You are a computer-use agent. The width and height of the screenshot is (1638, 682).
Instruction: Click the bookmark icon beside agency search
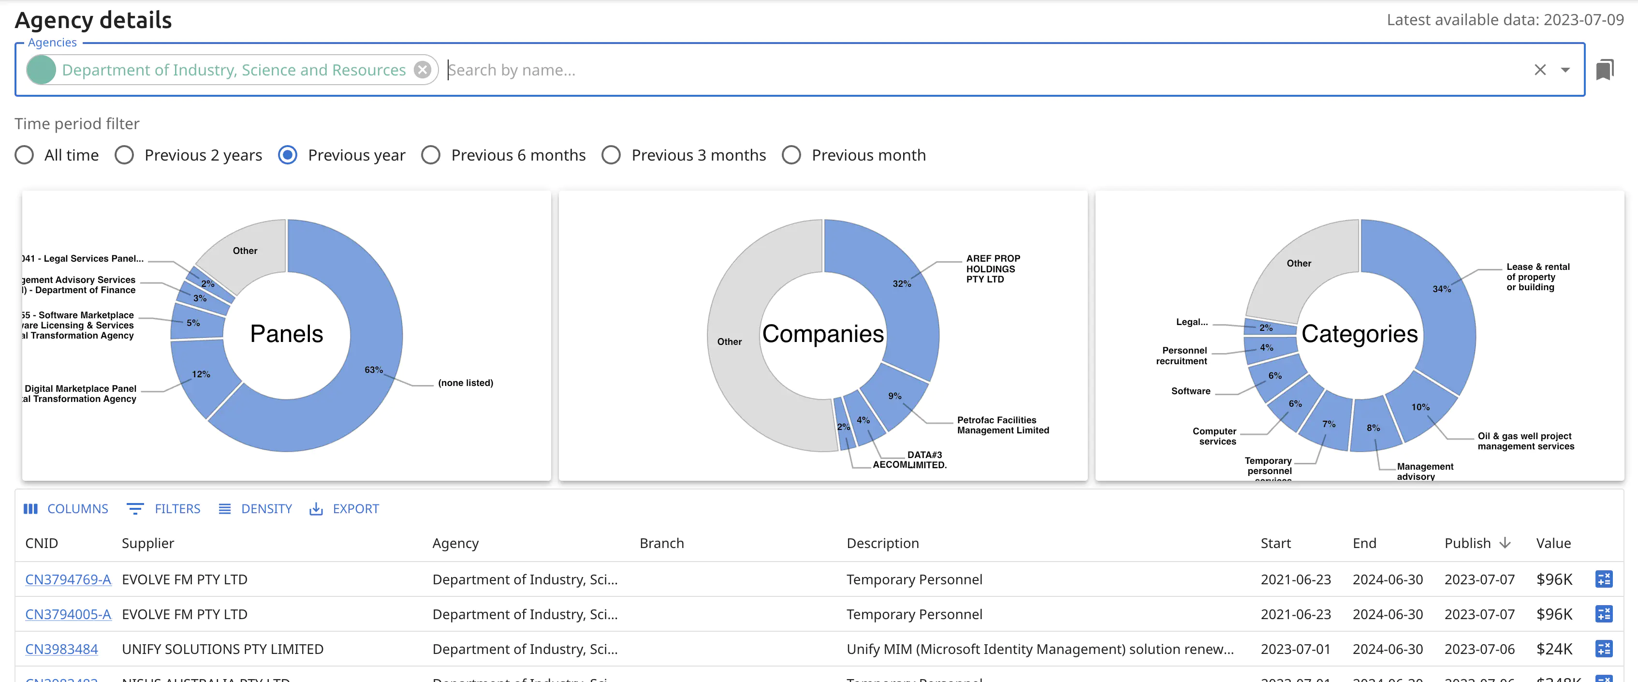pos(1604,69)
